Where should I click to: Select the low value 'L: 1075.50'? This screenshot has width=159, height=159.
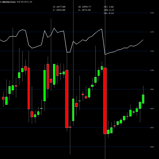(x=85, y=10)
